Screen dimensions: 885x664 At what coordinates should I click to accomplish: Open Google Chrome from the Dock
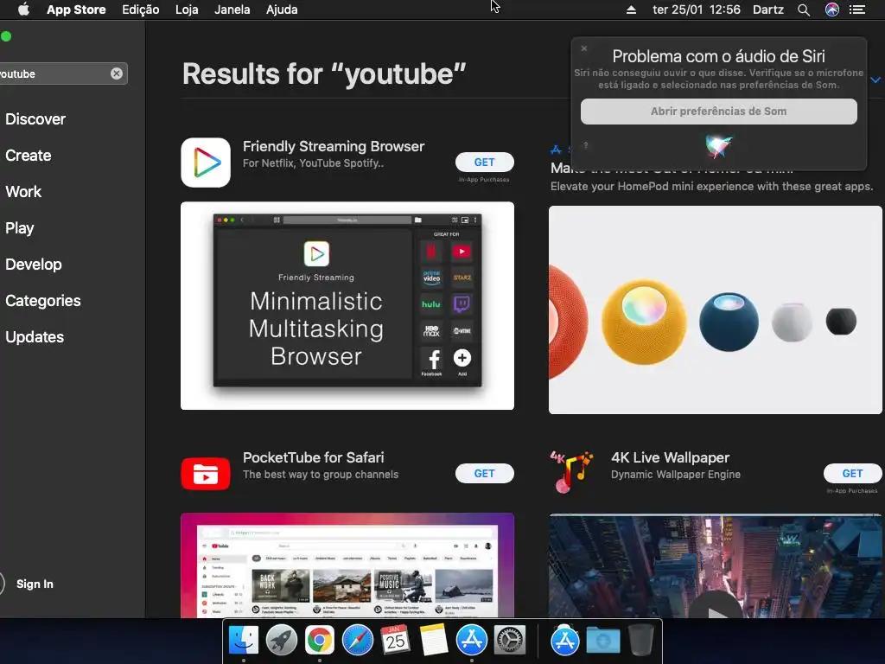point(320,641)
